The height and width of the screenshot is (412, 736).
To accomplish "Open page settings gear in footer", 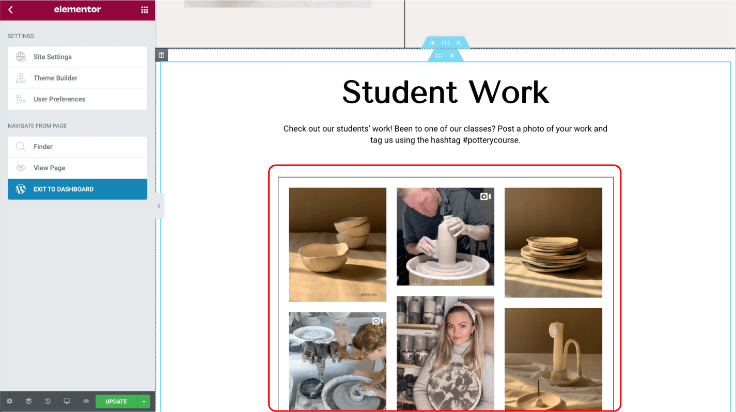I will point(10,401).
